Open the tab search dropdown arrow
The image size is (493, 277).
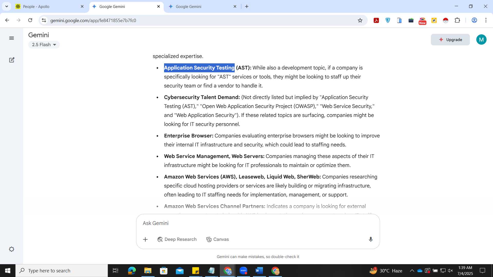click(7, 6)
